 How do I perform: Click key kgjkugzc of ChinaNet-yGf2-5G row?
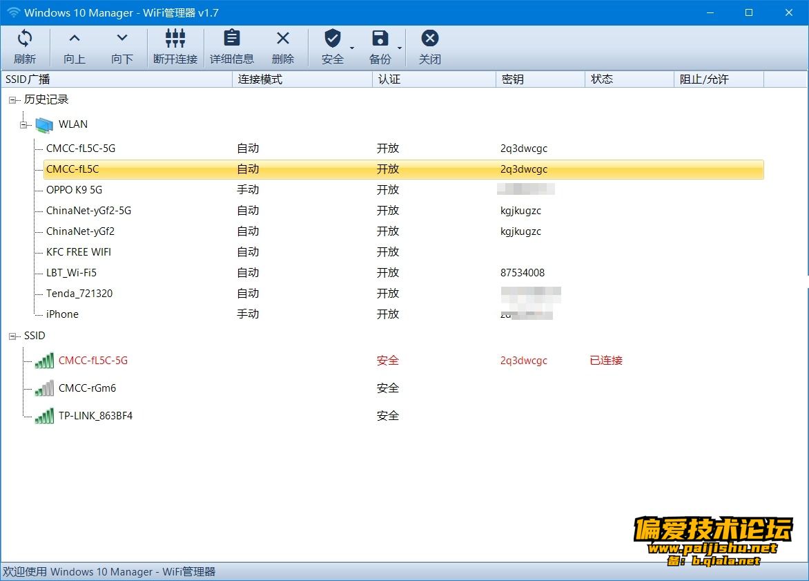pos(520,211)
